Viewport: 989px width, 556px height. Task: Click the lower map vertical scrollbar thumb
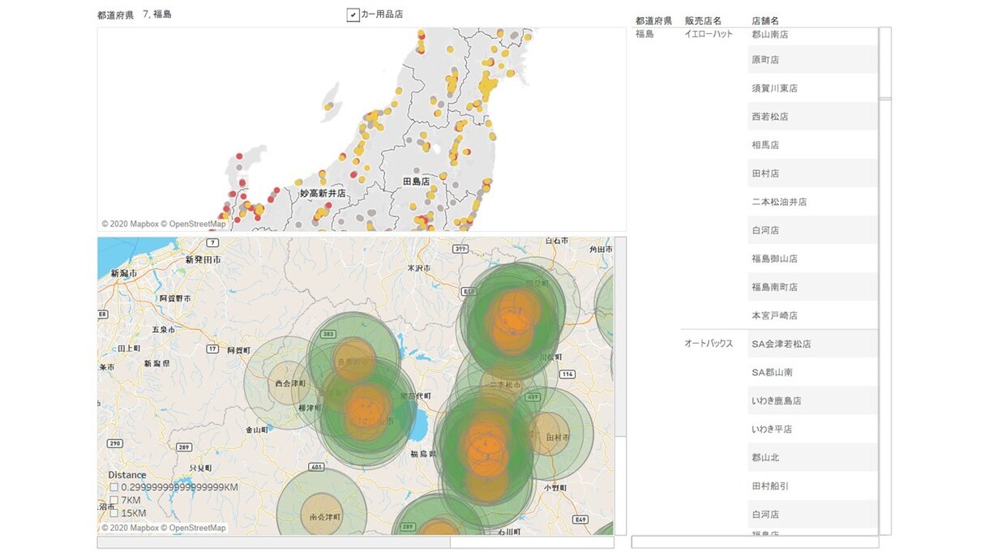click(620, 336)
